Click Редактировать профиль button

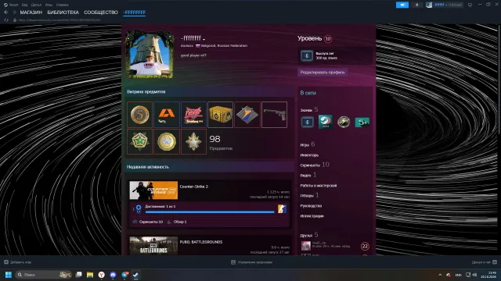323,73
